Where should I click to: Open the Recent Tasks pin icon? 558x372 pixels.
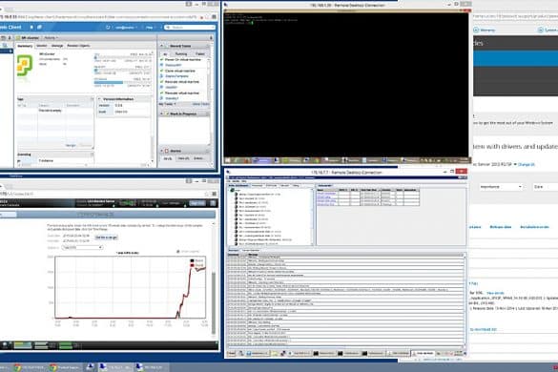tap(211, 38)
